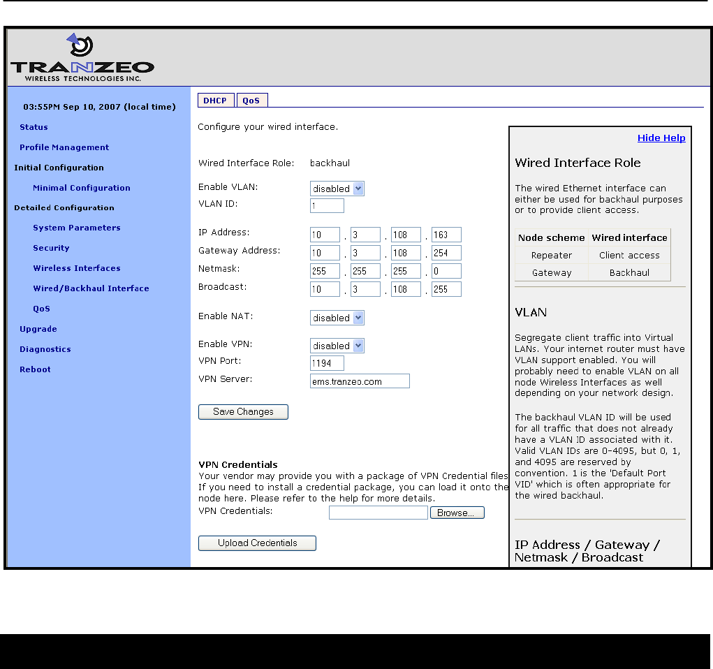Open the Security settings page
The height and width of the screenshot is (669, 713).
pos(51,248)
